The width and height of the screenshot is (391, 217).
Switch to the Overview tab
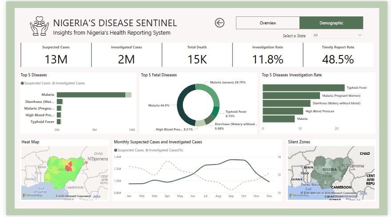click(x=268, y=23)
